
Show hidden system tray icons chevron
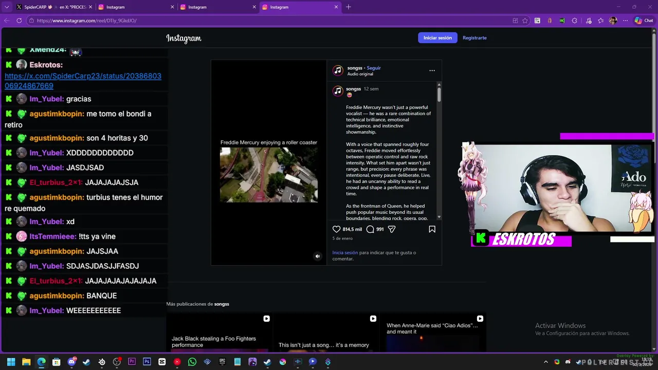click(x=546, y=362)
